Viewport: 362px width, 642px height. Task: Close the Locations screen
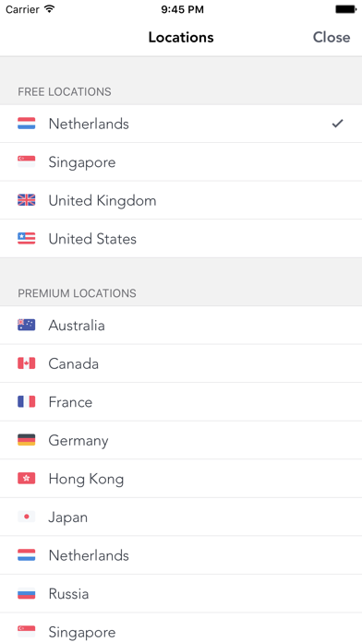click(332, 37)
